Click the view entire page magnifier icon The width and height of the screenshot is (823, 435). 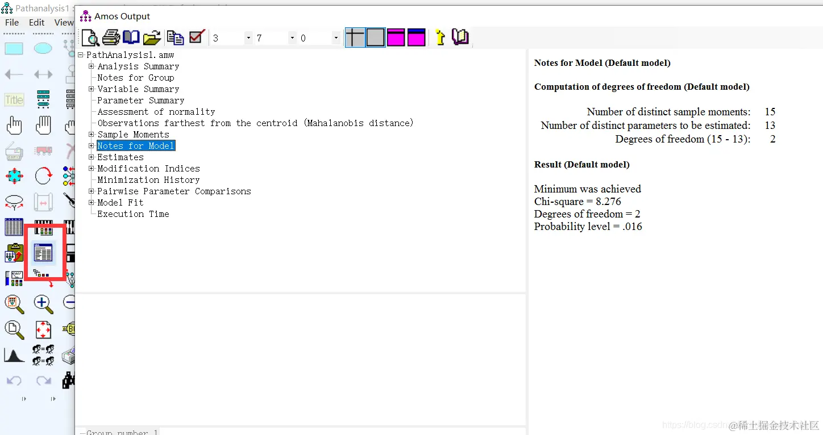pyautogui.click(x=14, y=329)
